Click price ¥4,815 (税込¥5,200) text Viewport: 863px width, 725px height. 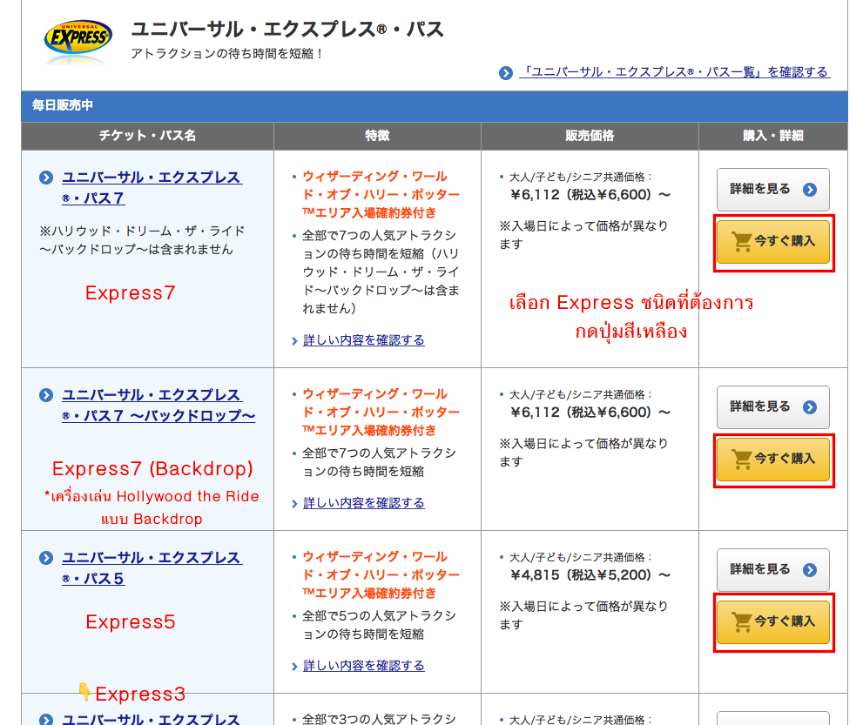[590, 575]
